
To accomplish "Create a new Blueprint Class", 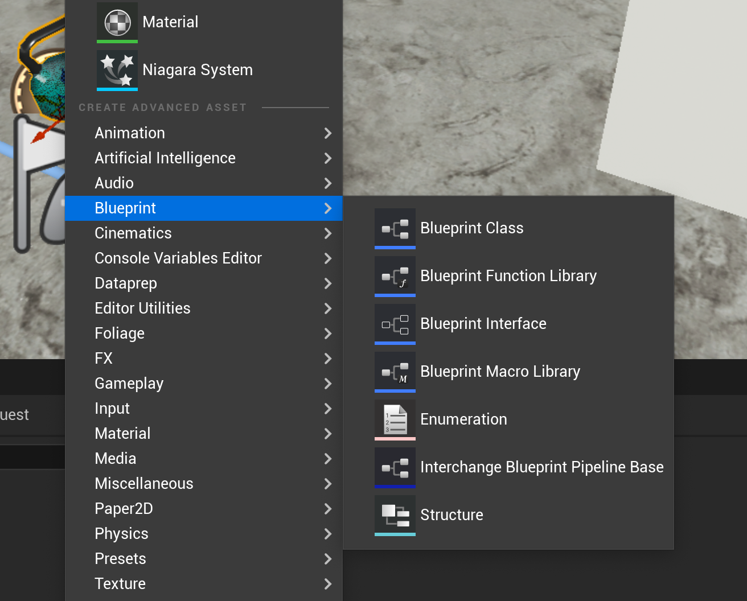I will [508, 228].
